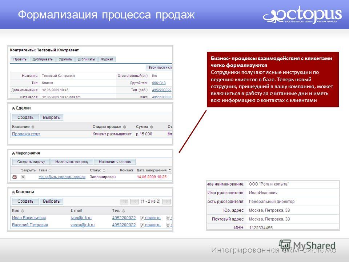
Task: Click the X close icon for the call reminder
Action: coord(23,177)
